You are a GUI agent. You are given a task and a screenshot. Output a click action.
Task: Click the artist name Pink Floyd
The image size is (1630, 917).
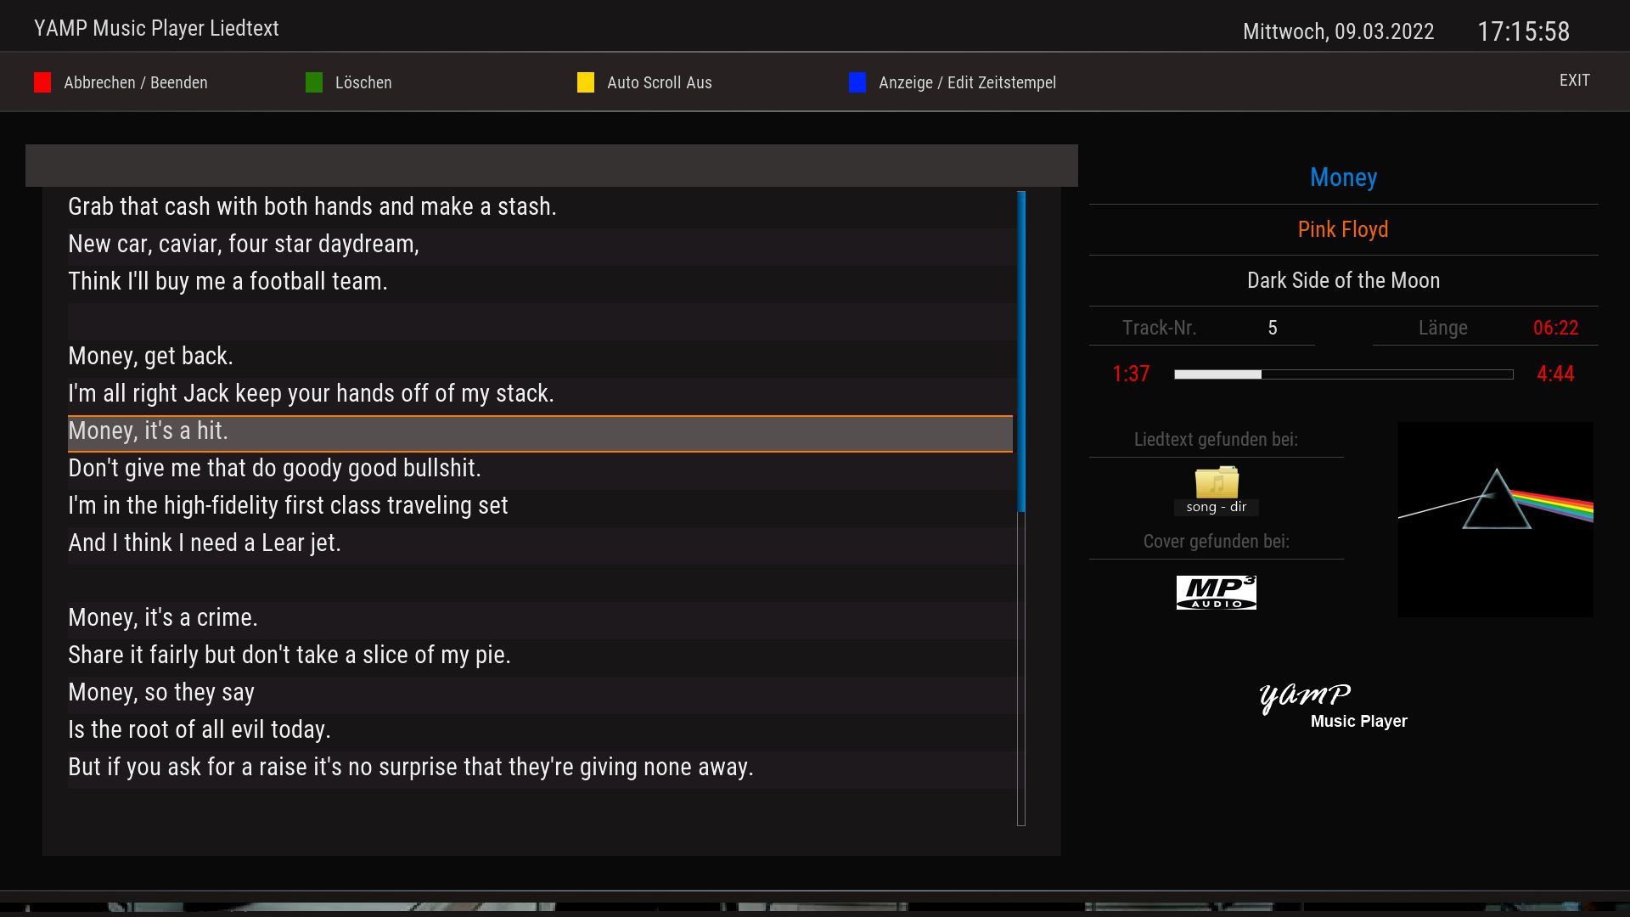coord(1343,229)
